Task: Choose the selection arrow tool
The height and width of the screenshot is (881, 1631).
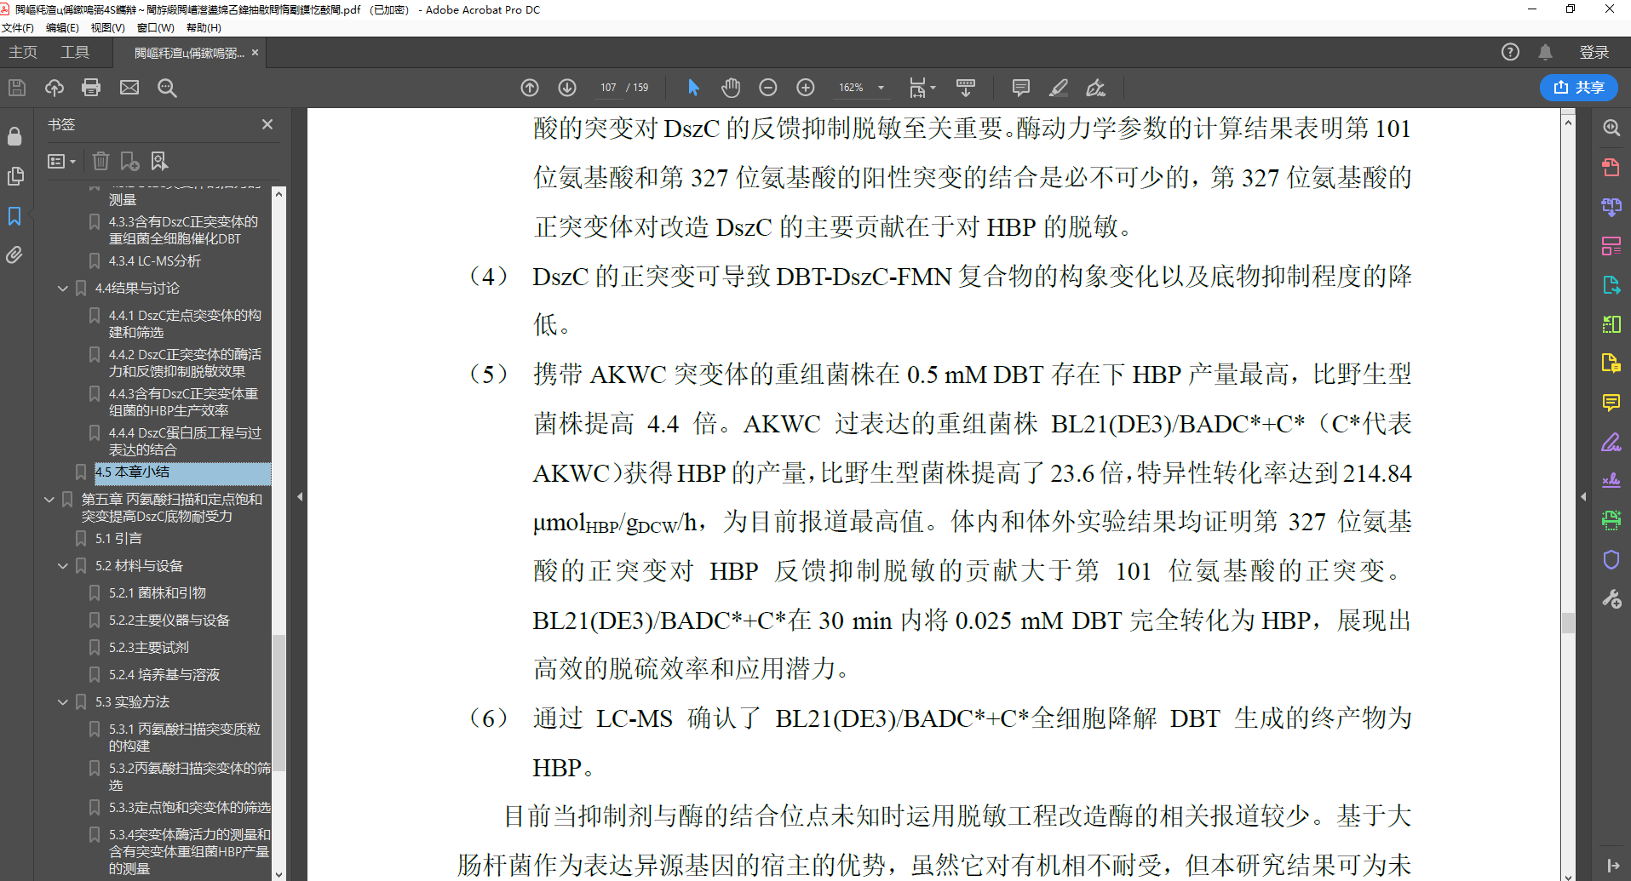Action: point(693,88)
